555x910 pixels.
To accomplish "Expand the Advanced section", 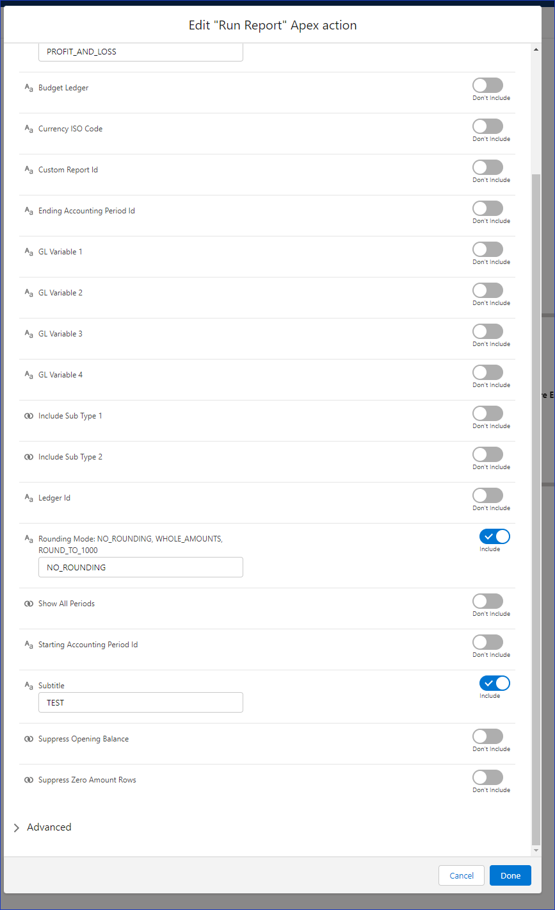I will click(x=42, y=827).
